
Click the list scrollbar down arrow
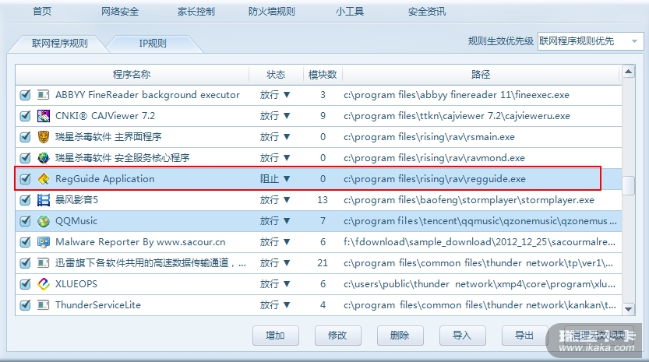pos(628,309)
